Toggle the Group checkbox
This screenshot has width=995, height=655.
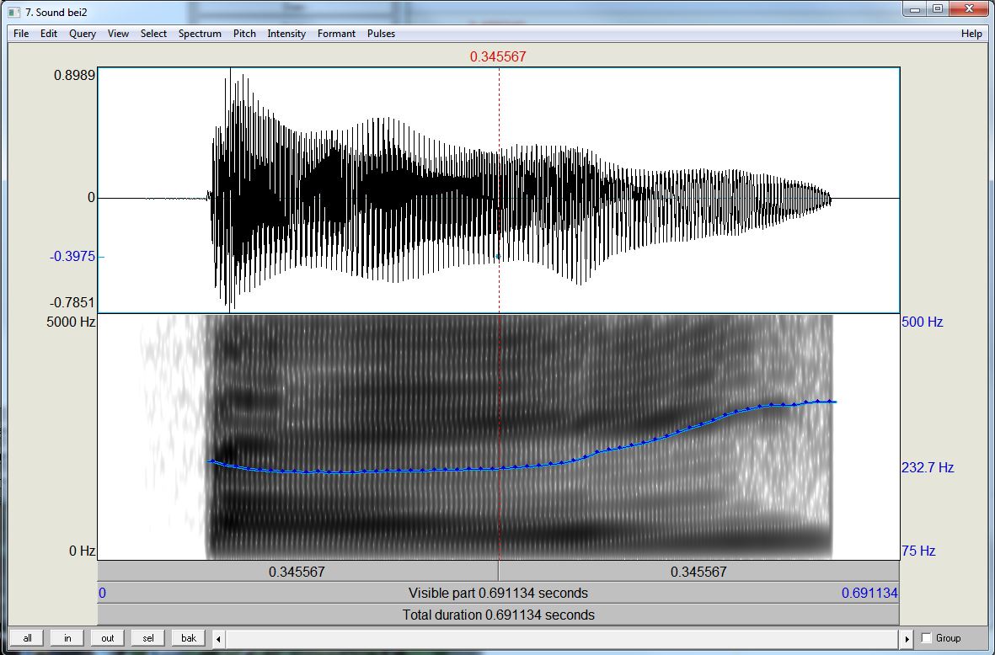point(927,638)
